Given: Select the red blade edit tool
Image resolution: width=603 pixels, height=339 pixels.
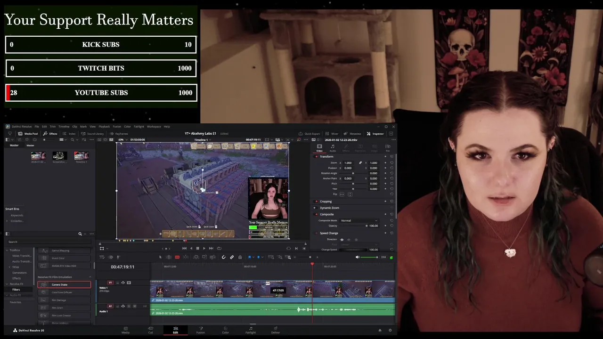Looking at the screenshot, I should click(177, 257).
